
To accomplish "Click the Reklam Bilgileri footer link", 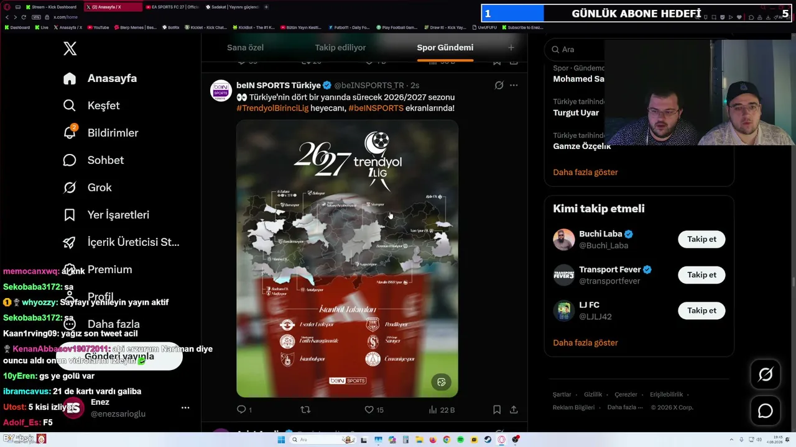I will click(x=573, y=407).
